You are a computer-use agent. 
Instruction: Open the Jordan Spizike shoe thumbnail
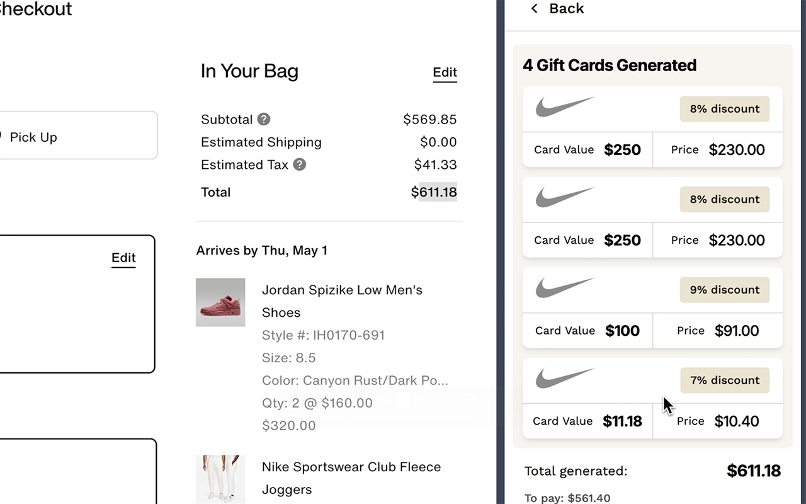pos(220,302)
